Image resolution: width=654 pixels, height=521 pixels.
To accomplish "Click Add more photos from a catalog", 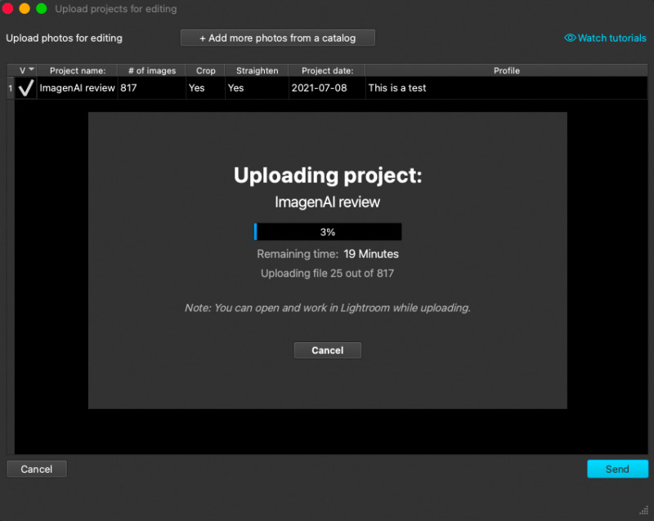I will pos(278,38).
